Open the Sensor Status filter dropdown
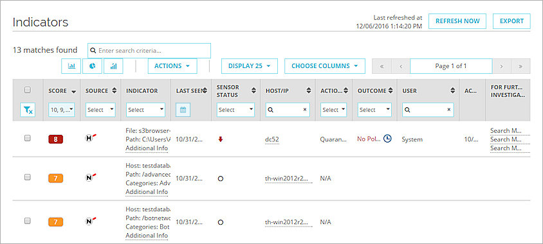This screenshot has width=543, height=244. point(236,110)
